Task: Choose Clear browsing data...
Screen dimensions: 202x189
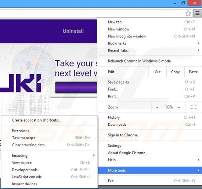Action: pos(50,145)
